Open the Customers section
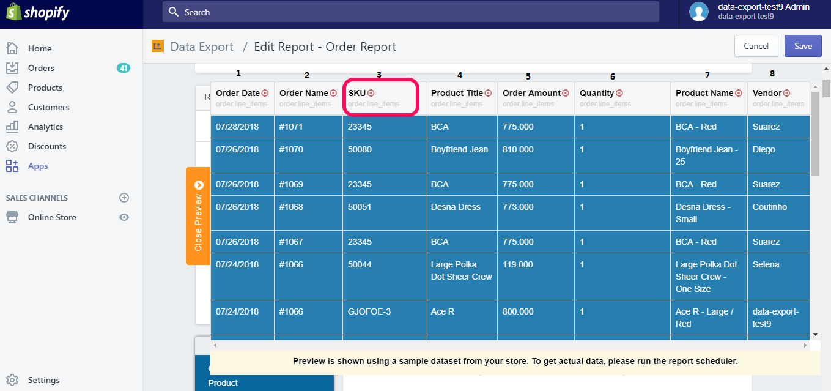The height and width of the screenshot is (391, 831). 13,106
